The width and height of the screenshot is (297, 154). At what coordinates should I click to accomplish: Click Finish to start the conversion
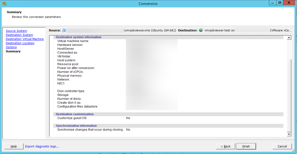pyautogui.click(x=246, y=146)
